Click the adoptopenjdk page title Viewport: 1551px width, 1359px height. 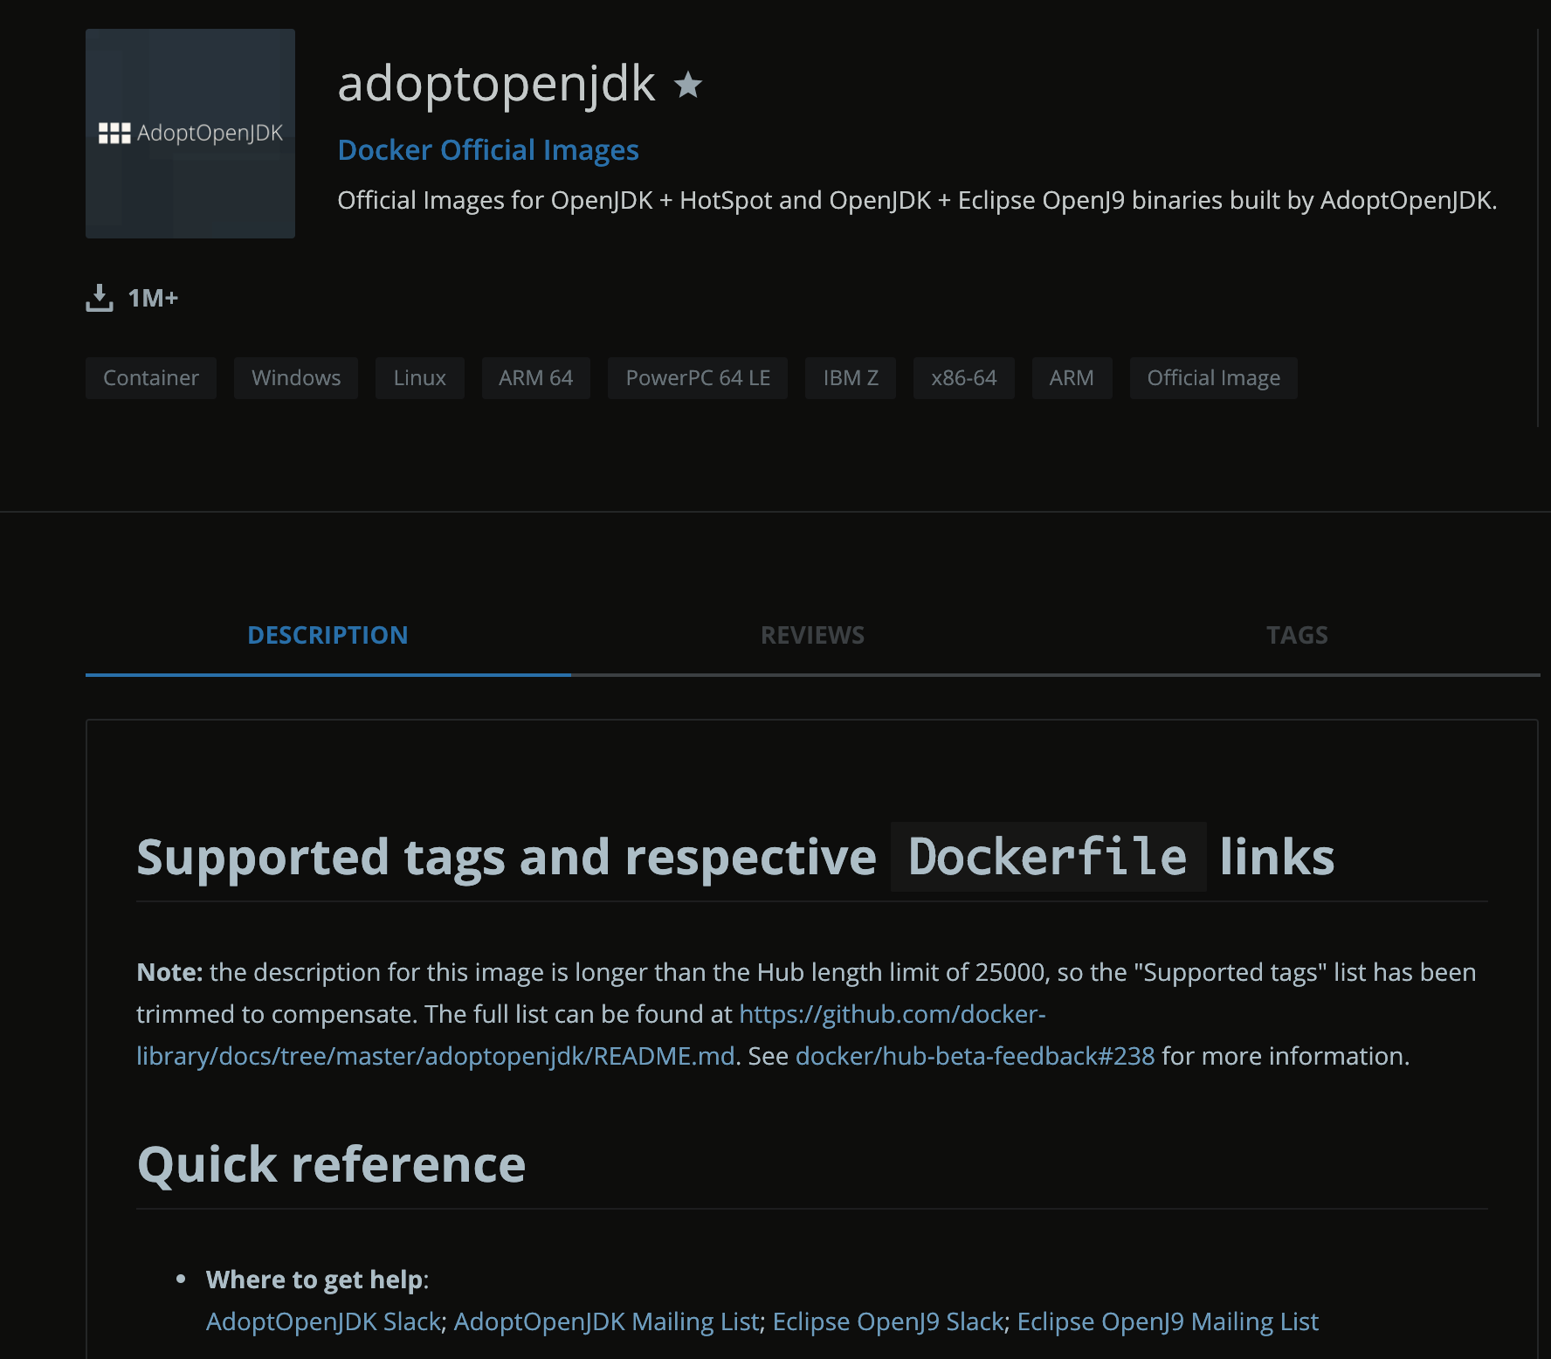point(496,85)
